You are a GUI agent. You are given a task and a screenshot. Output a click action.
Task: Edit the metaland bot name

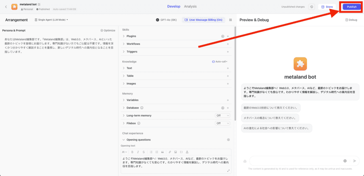tap(39, 4)
